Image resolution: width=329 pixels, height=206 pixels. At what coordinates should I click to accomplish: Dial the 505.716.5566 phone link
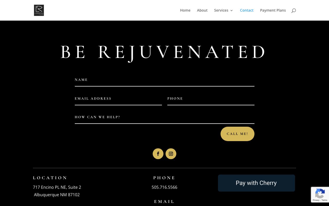164,187
